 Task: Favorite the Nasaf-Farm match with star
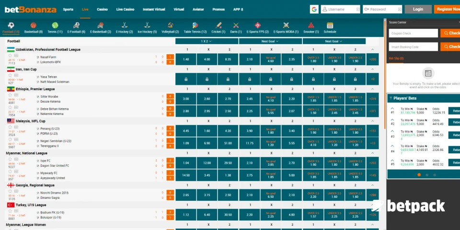10,56
